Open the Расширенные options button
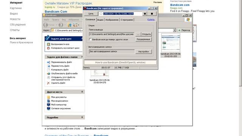 click(x=144, y=39)
